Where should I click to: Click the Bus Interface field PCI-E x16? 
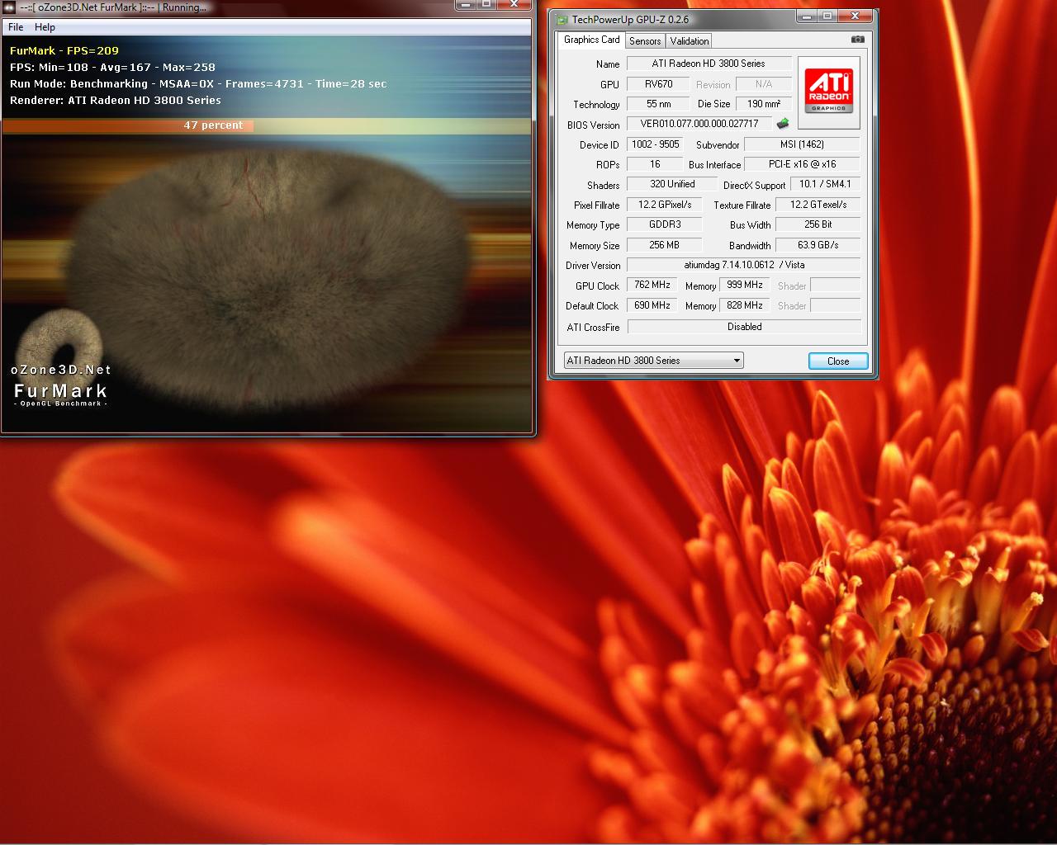pos(802,164)
